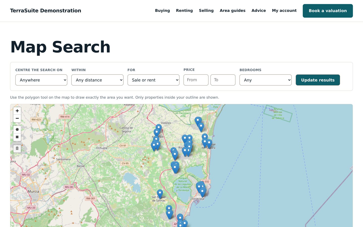363x227 pixels.
Task: Click the RM-301 road label
Action: click(91, 198)
